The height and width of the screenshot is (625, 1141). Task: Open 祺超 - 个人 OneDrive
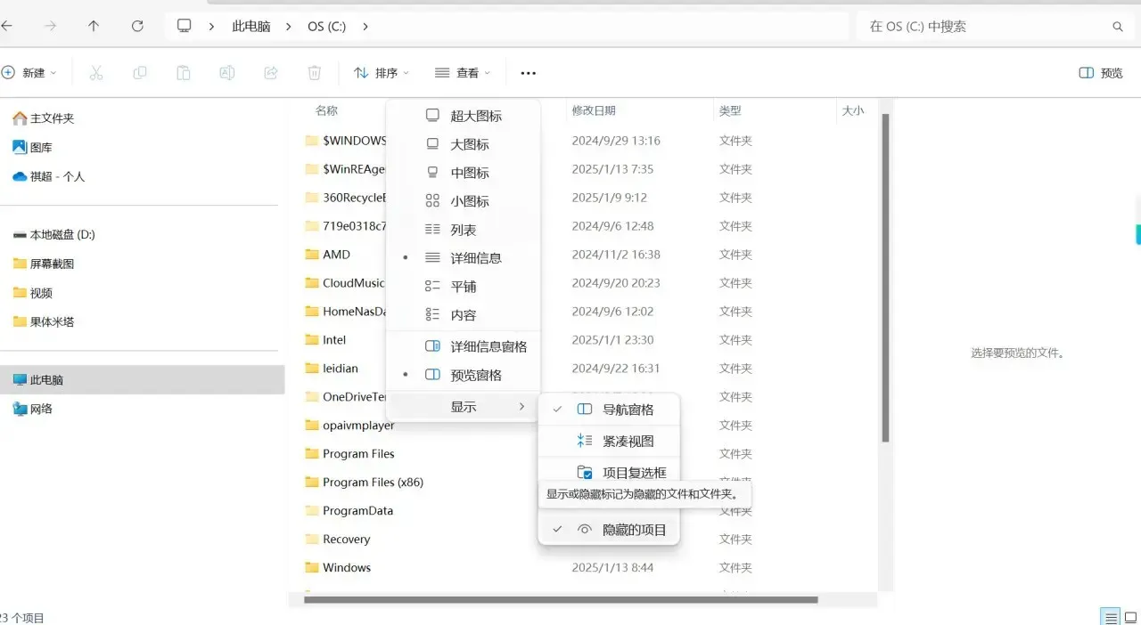(x=49, y=176)
